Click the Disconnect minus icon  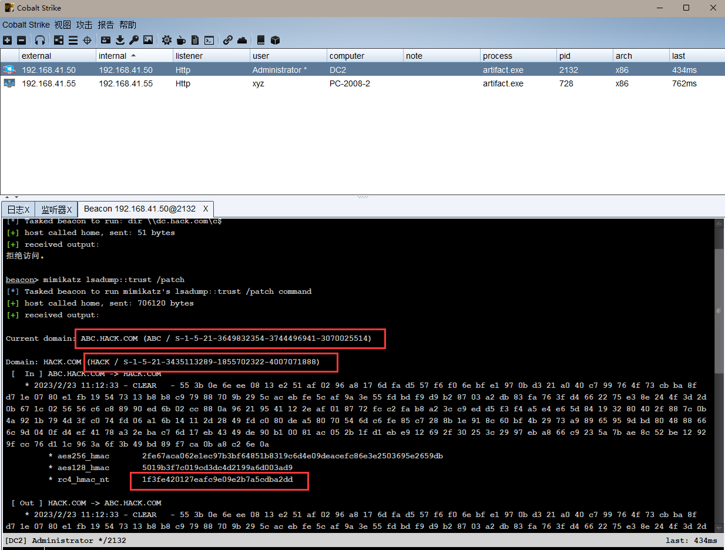click(21, 40)
